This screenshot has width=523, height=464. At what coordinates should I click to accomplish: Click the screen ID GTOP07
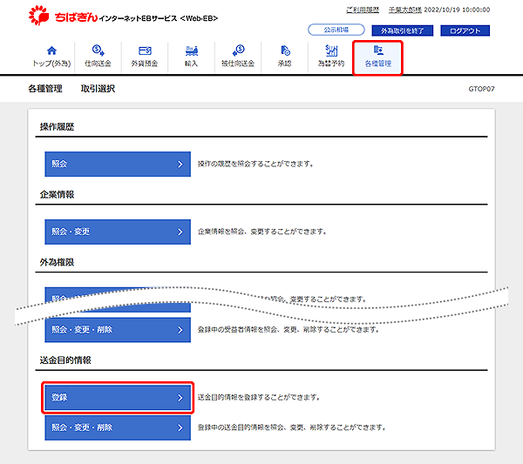click(x=482, y=89)
